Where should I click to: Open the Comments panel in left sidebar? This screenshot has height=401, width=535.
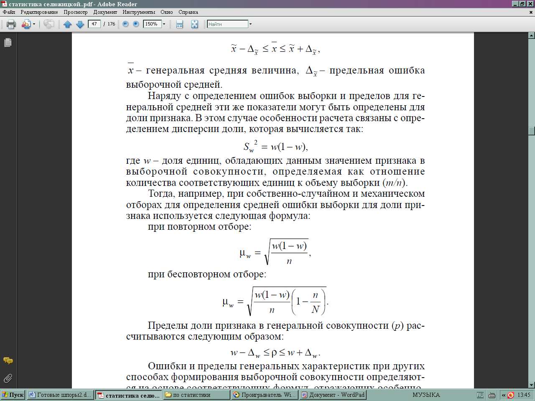tap(8, 360)
